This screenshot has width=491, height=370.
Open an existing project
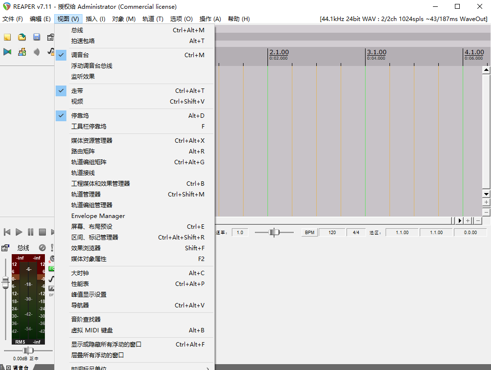click(x=21, y=37)
